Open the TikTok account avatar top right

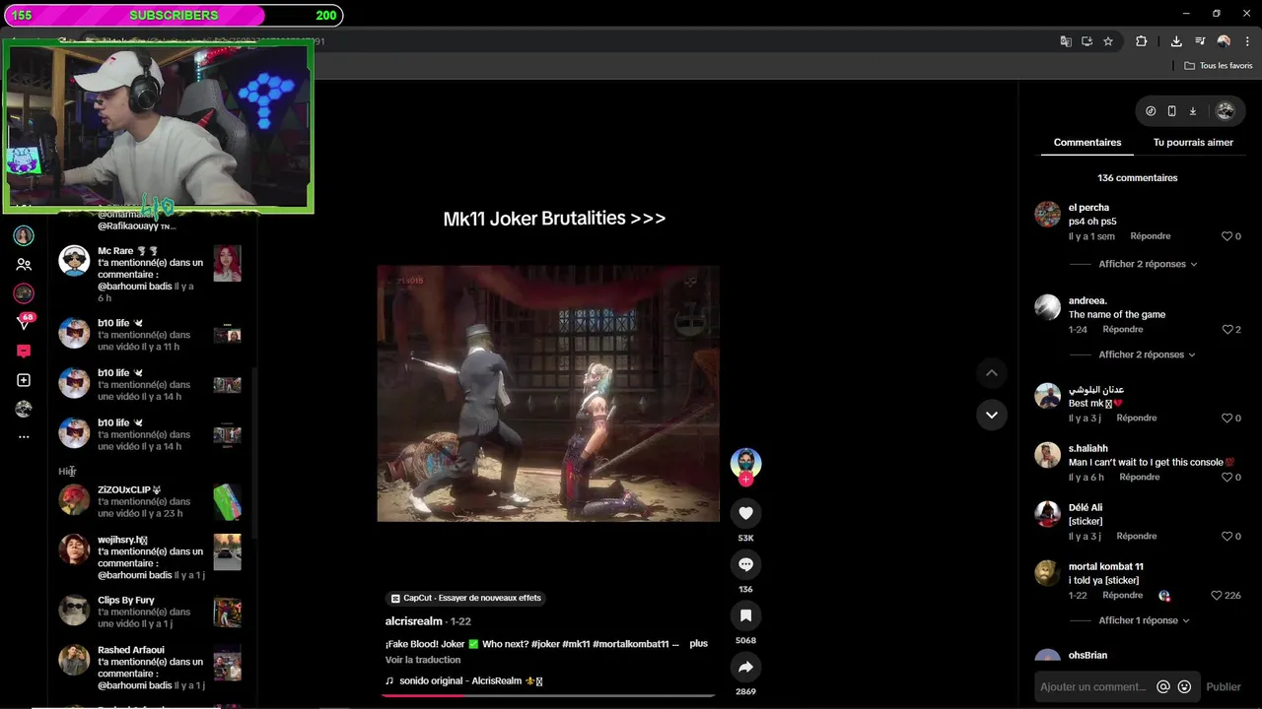[1226, 111]
